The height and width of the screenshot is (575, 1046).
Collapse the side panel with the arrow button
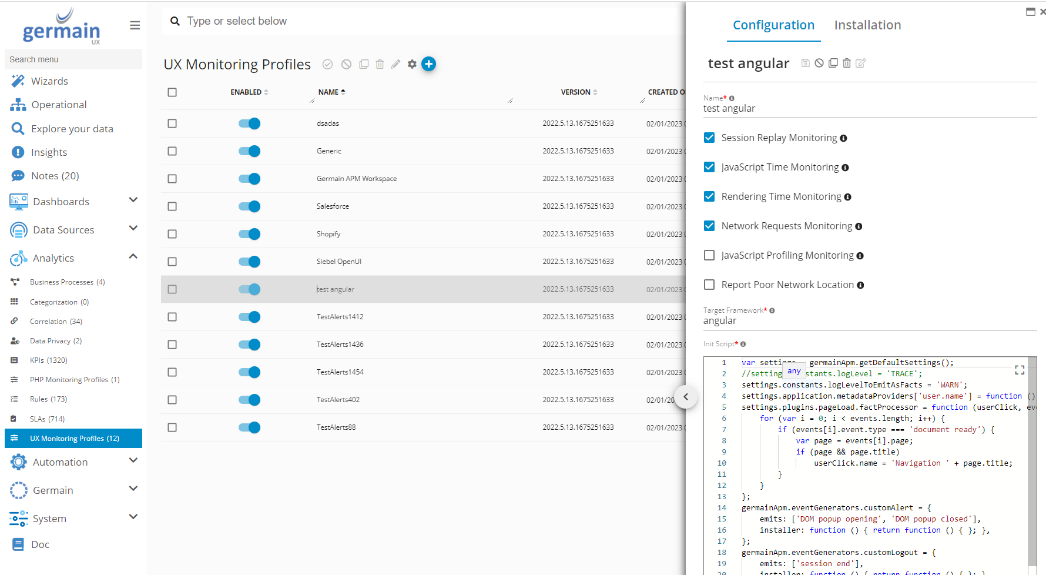tap(686, 397)
